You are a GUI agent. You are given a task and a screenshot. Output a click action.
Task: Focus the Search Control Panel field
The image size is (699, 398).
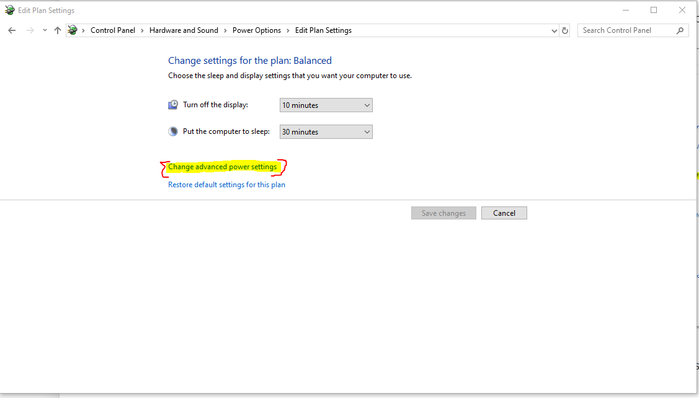coord(626,30)
